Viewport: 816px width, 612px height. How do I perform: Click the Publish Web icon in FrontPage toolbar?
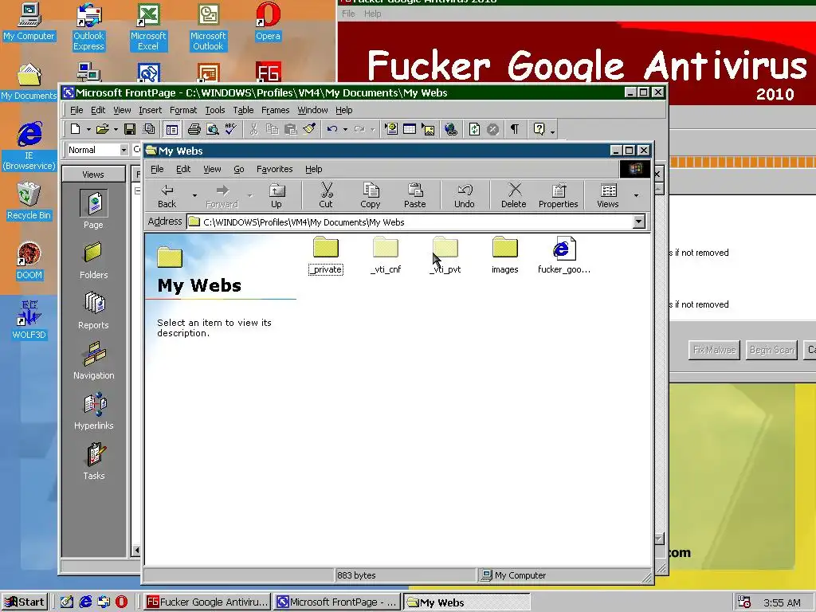point(149,128)
